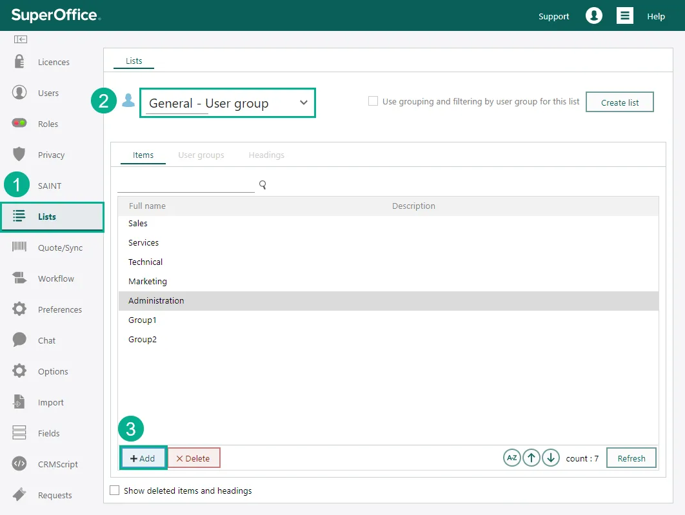Open CRMScript in the sidebar

[57, 464]
